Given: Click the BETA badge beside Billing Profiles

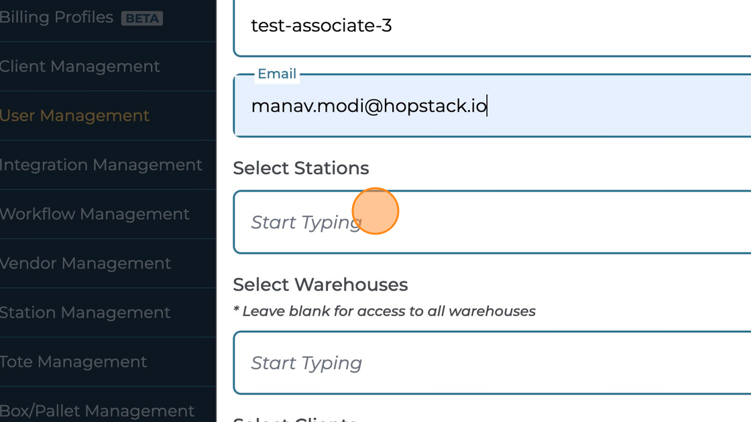Looking at the screenshot, I should [142, 18].
